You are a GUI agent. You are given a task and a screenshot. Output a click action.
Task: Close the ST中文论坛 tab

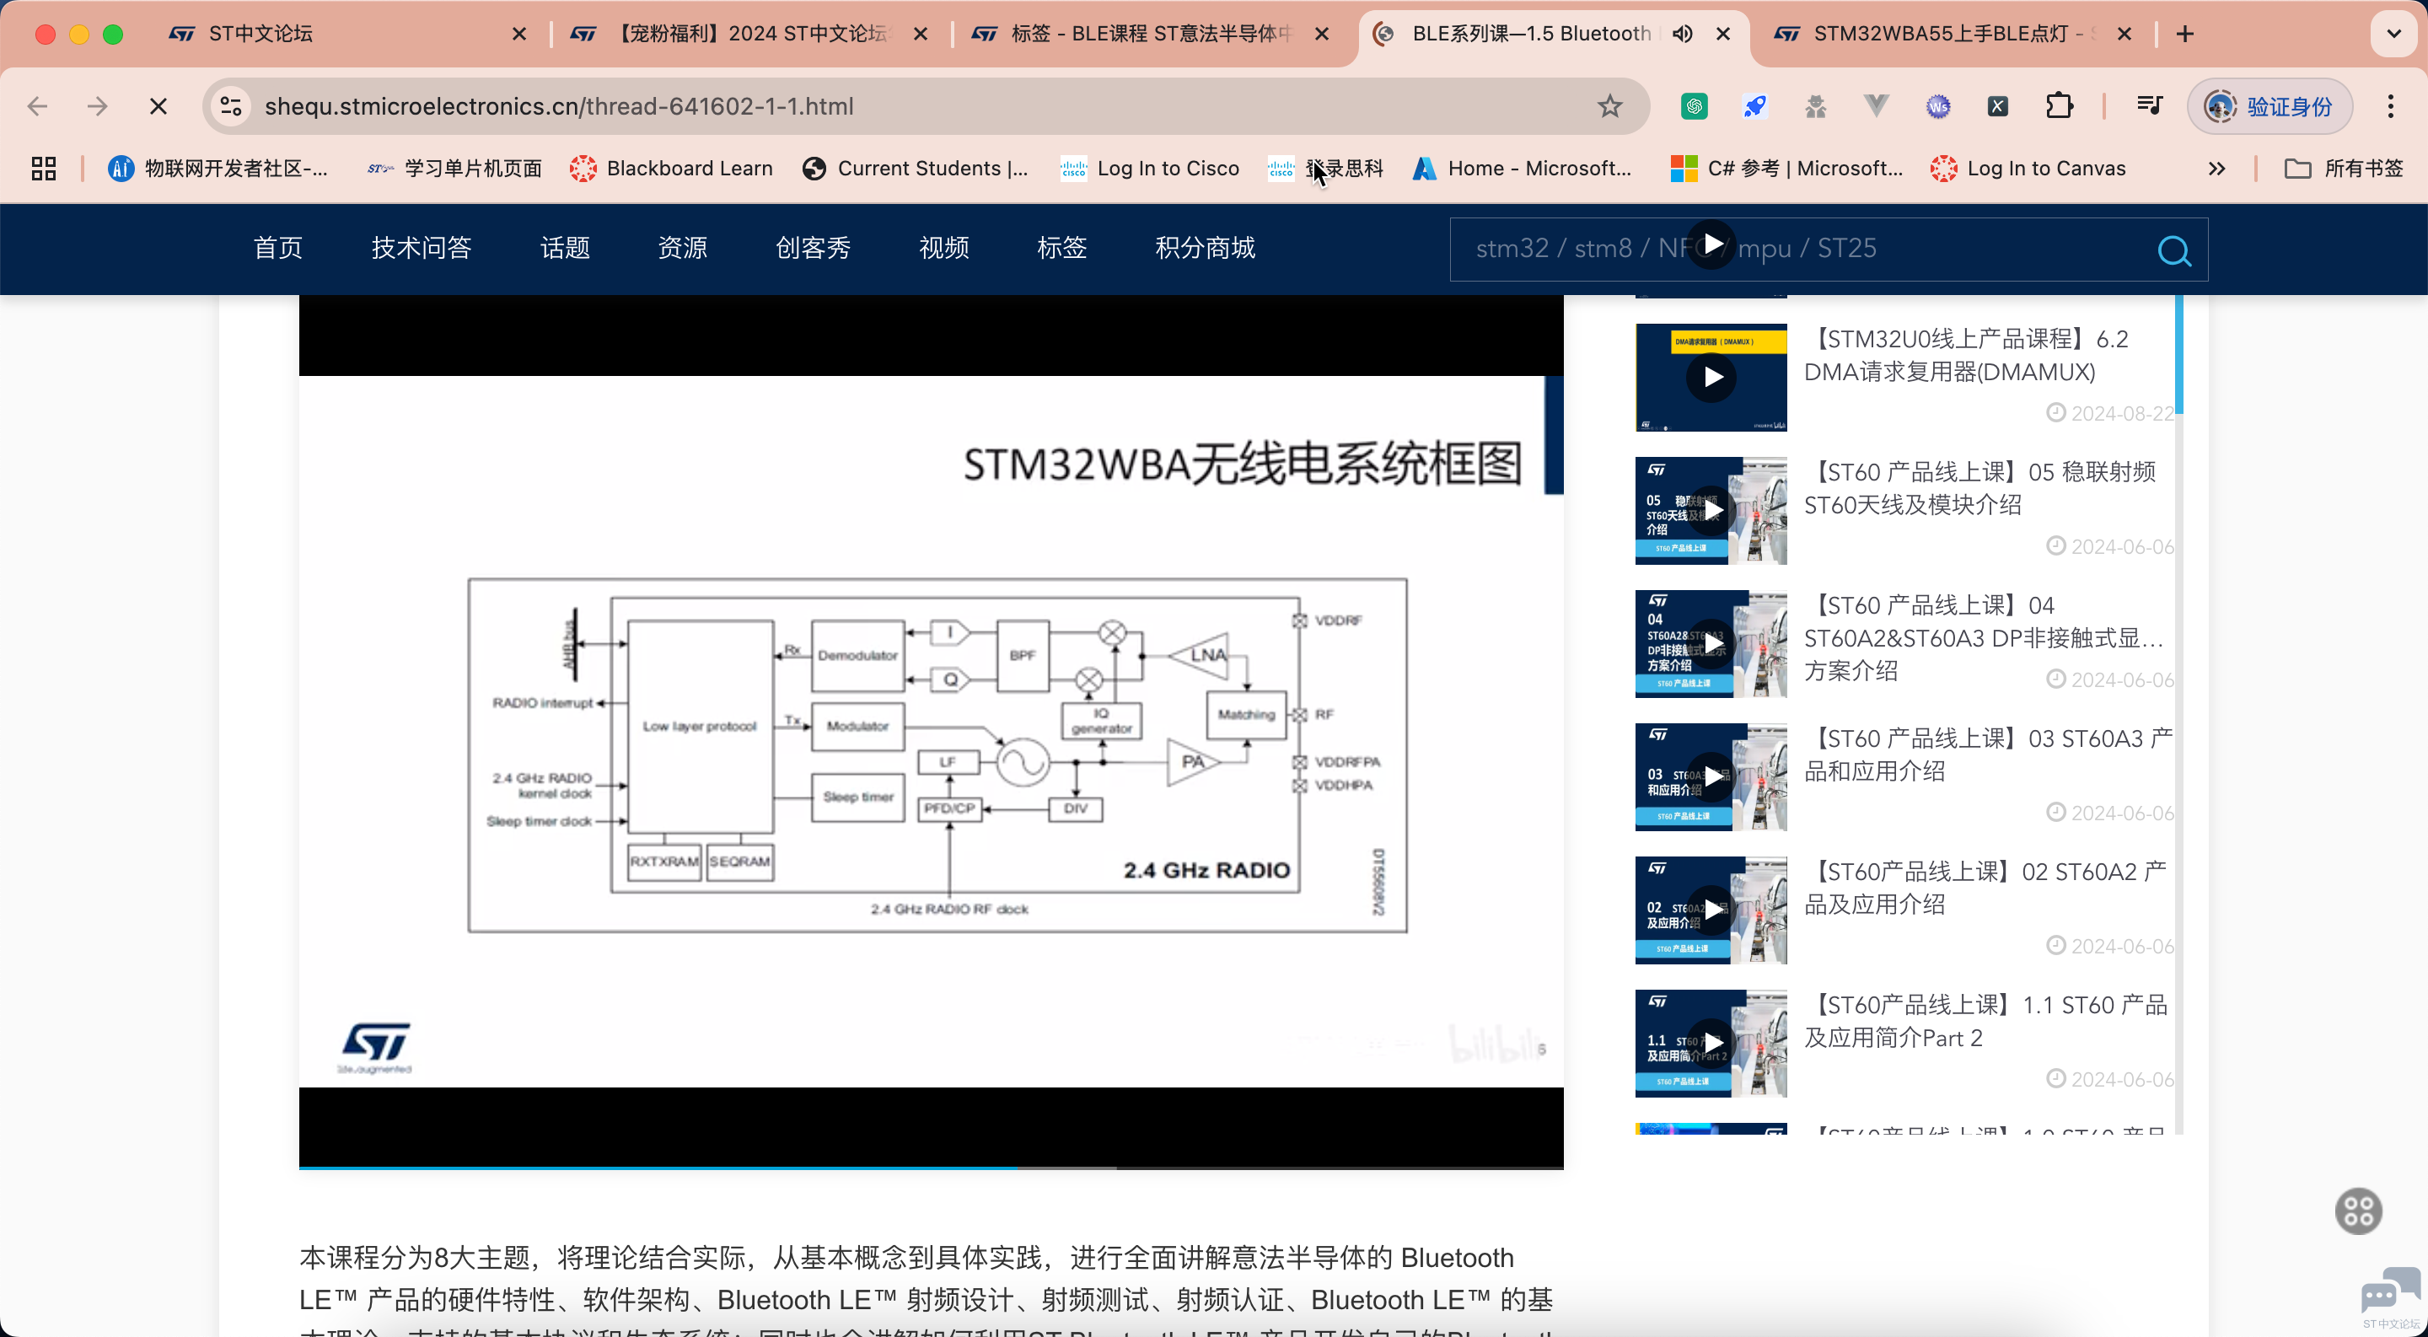519,34
